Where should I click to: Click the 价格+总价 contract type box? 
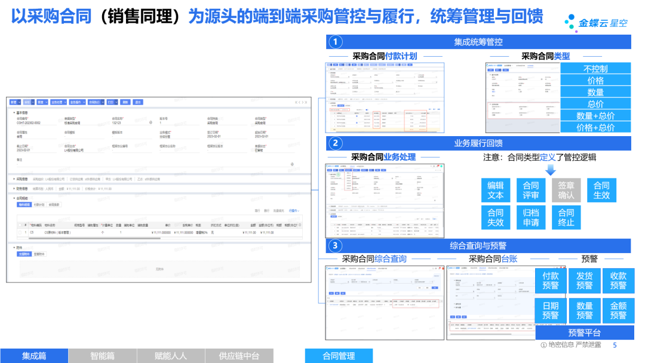coord(595,127)
